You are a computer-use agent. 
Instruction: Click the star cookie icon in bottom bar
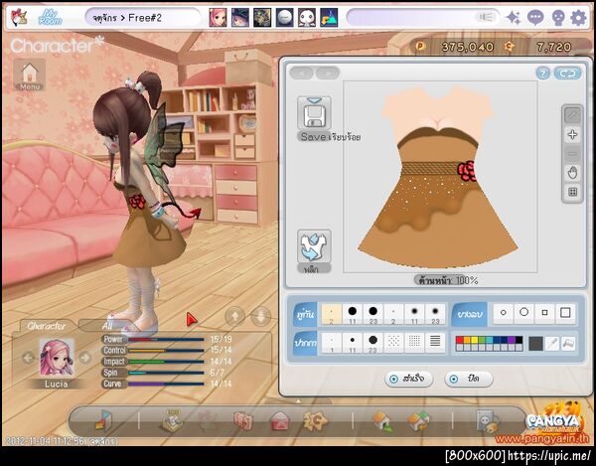click(315, 420)
